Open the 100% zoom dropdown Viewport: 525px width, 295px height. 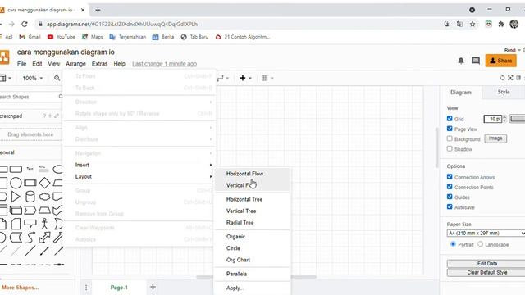[33, 78]
